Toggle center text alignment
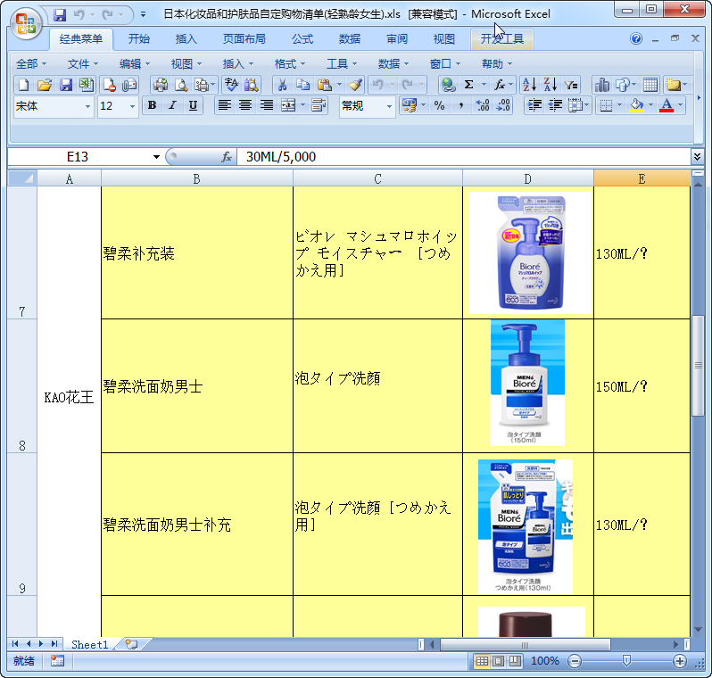 tap(245, 106)
